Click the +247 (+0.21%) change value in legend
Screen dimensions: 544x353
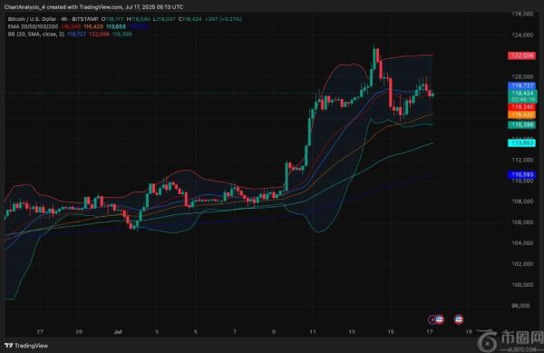tap(223, 19)
